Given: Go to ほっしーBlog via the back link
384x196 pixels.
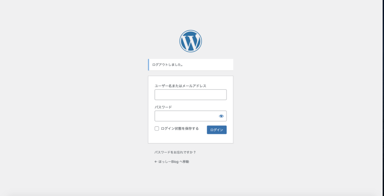Looking at the screenshot, I should point(172,162).
